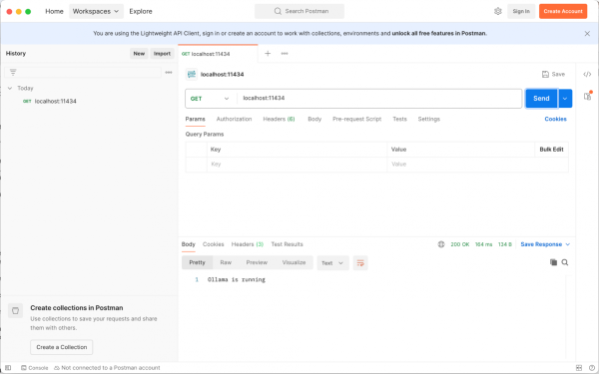Screen dimensions: 599x374
Task: Click Create a Collection button
Action: point(62,347)
